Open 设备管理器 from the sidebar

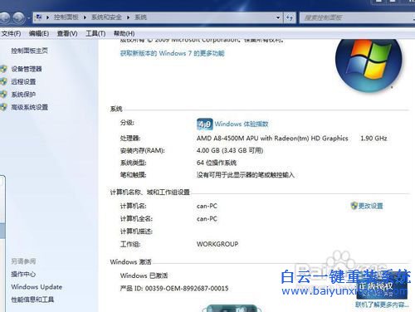click(27, 69)
